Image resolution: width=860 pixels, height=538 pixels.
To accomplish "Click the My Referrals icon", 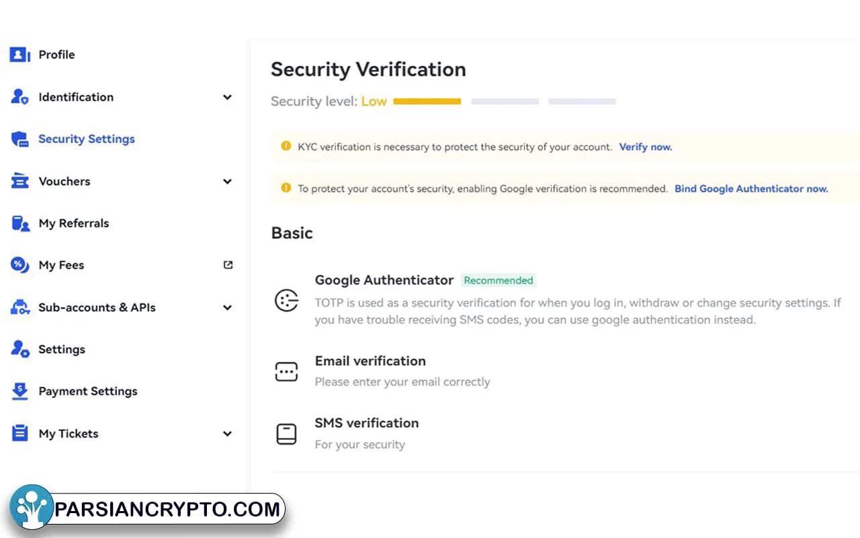I will 20,224.
